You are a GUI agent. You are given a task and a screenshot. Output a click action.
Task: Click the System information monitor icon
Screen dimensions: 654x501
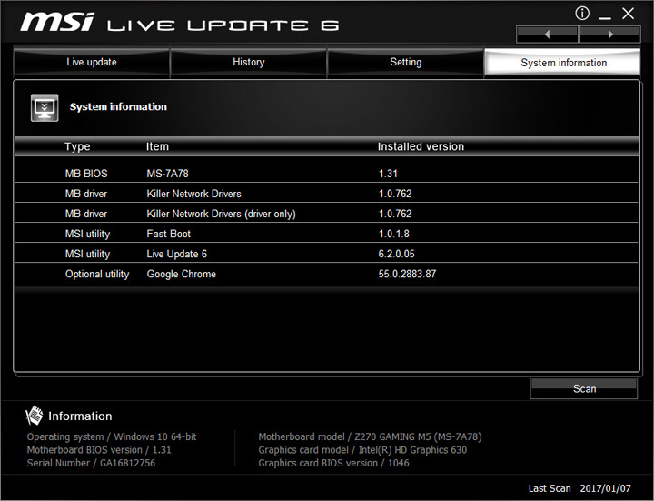45,107
